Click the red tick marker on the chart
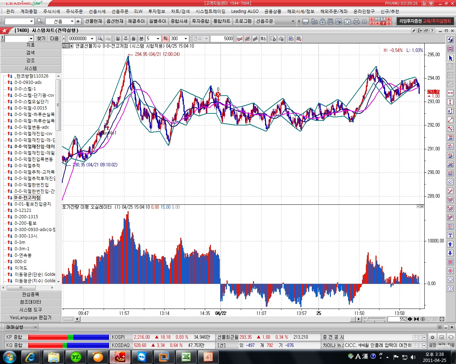 218,95
